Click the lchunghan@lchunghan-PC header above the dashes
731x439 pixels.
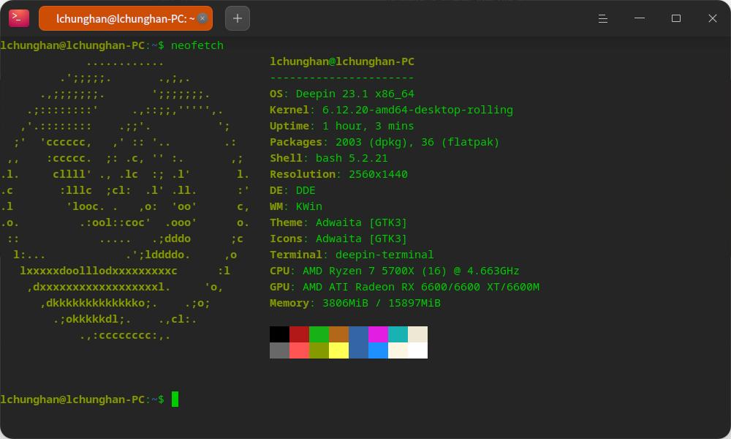click(341, 61)
